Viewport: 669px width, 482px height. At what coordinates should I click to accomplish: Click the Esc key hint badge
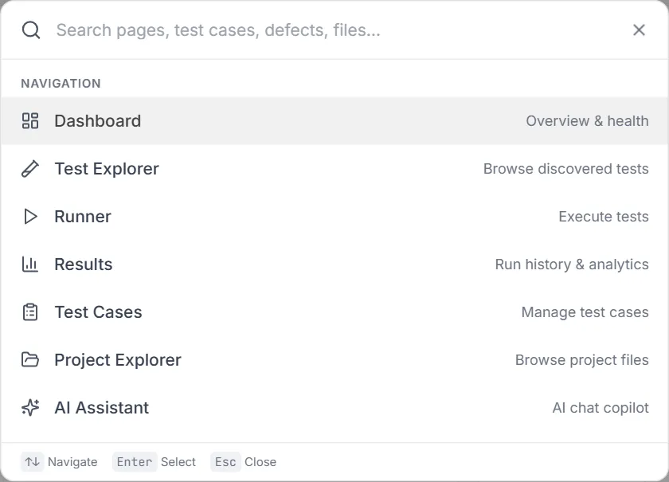[225, 462]
